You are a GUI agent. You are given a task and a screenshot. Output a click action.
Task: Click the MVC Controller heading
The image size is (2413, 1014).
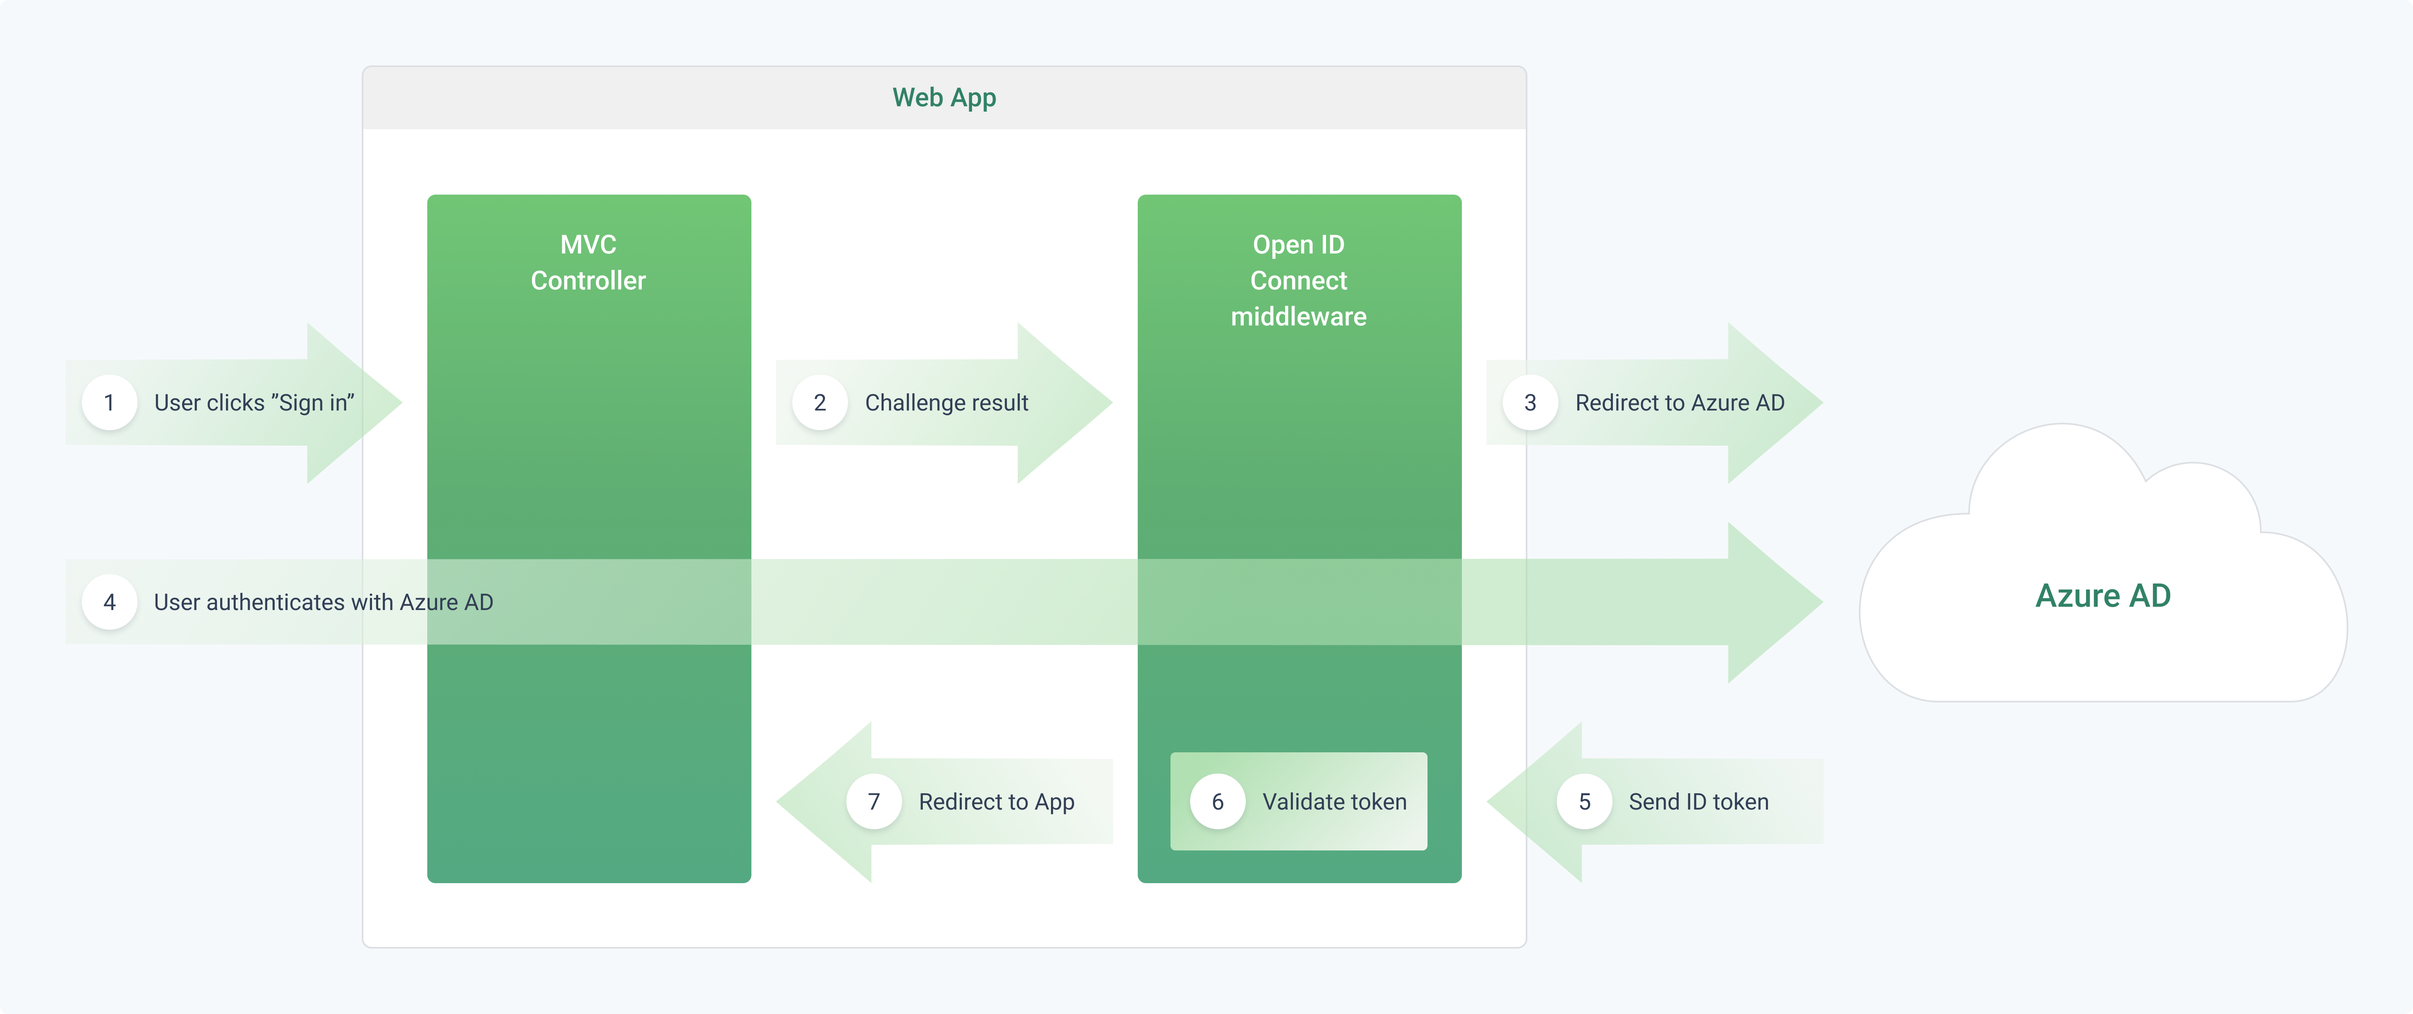tap(588, 262)
